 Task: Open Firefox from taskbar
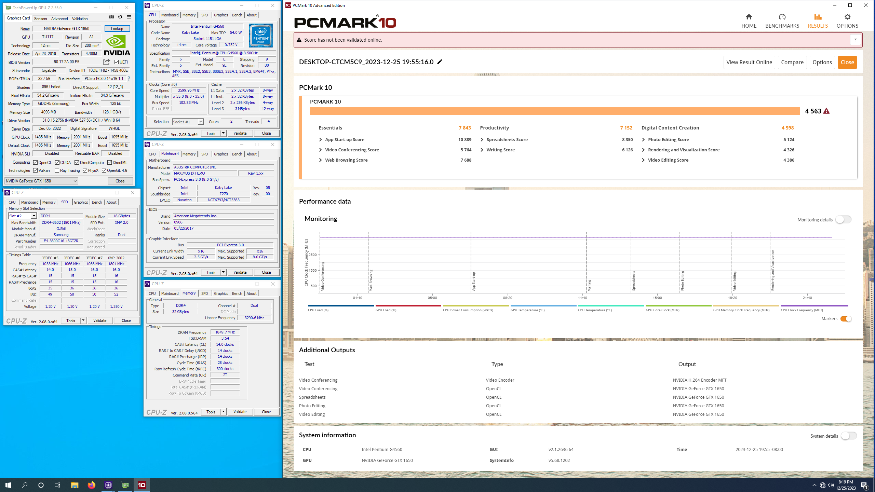point(91,485)
